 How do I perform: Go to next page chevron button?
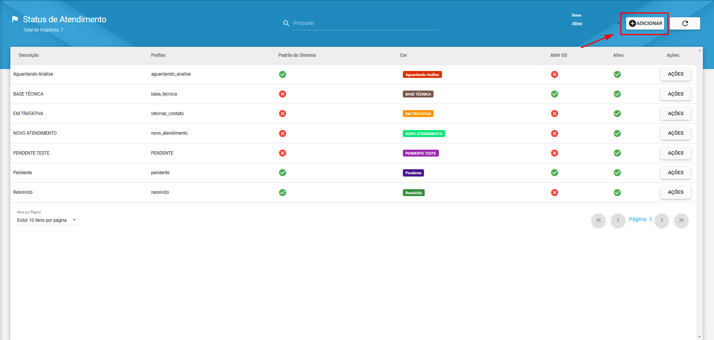pyautogui.click(x=662, y=220)
